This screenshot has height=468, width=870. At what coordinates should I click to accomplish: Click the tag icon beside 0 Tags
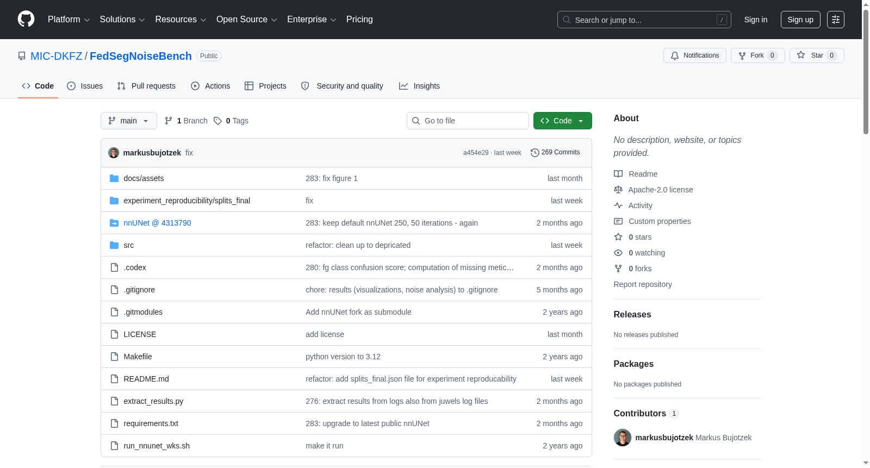click(x=217, y=121)
